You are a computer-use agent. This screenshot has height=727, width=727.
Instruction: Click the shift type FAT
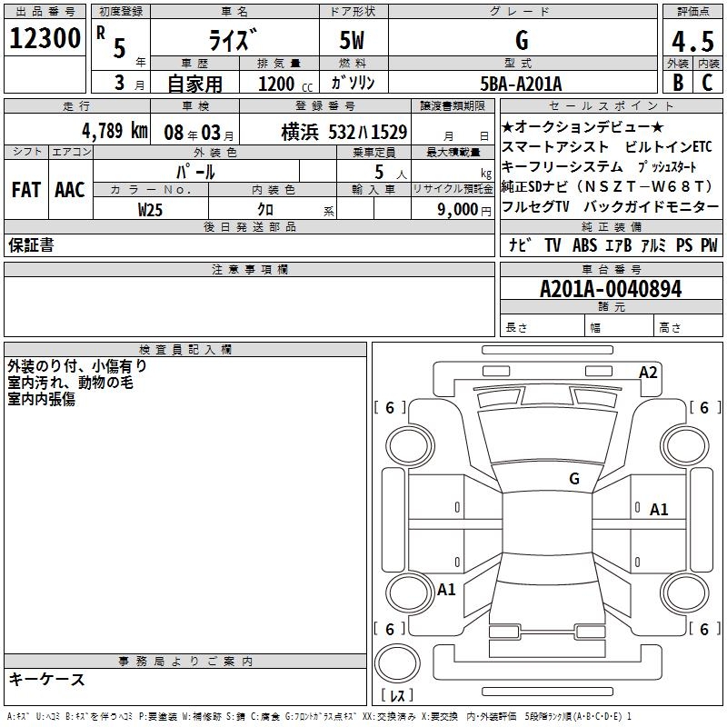point(26,190)
